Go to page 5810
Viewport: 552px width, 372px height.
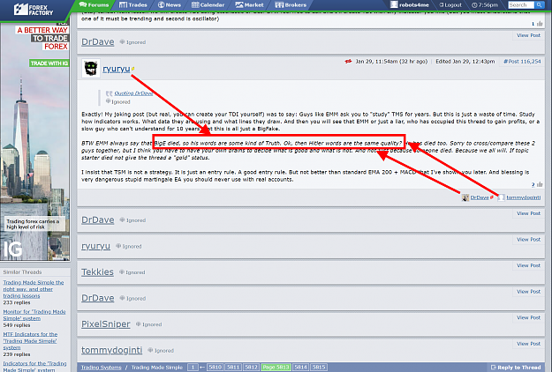click(215, 368)
